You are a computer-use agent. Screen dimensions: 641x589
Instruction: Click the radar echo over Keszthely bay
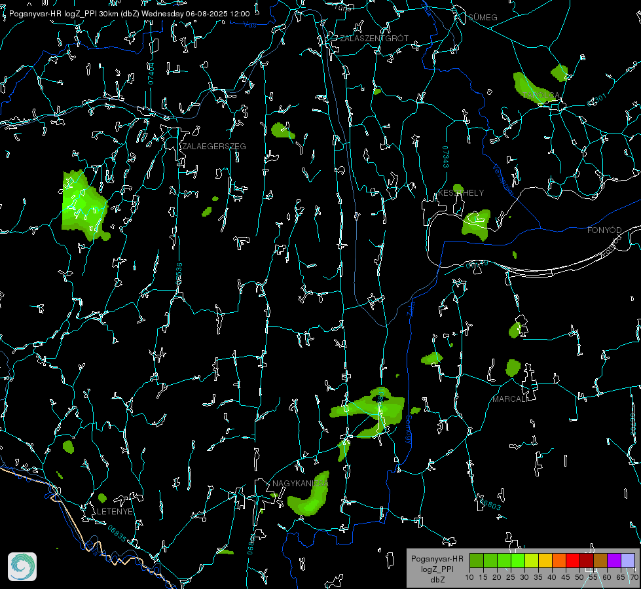[x=477, y=224]
